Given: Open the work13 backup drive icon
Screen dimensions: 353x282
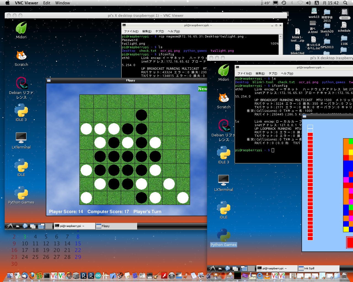Looking at the screenshot, I should (314, 13).
